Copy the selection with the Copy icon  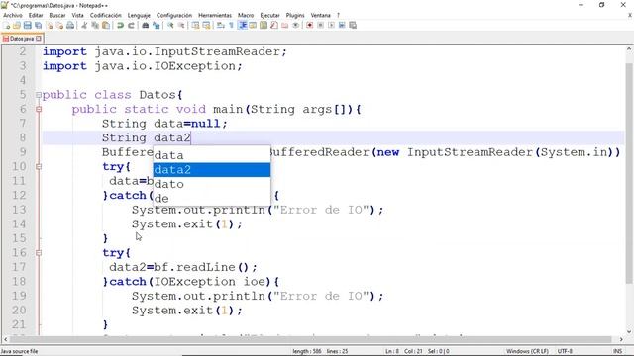95,25
